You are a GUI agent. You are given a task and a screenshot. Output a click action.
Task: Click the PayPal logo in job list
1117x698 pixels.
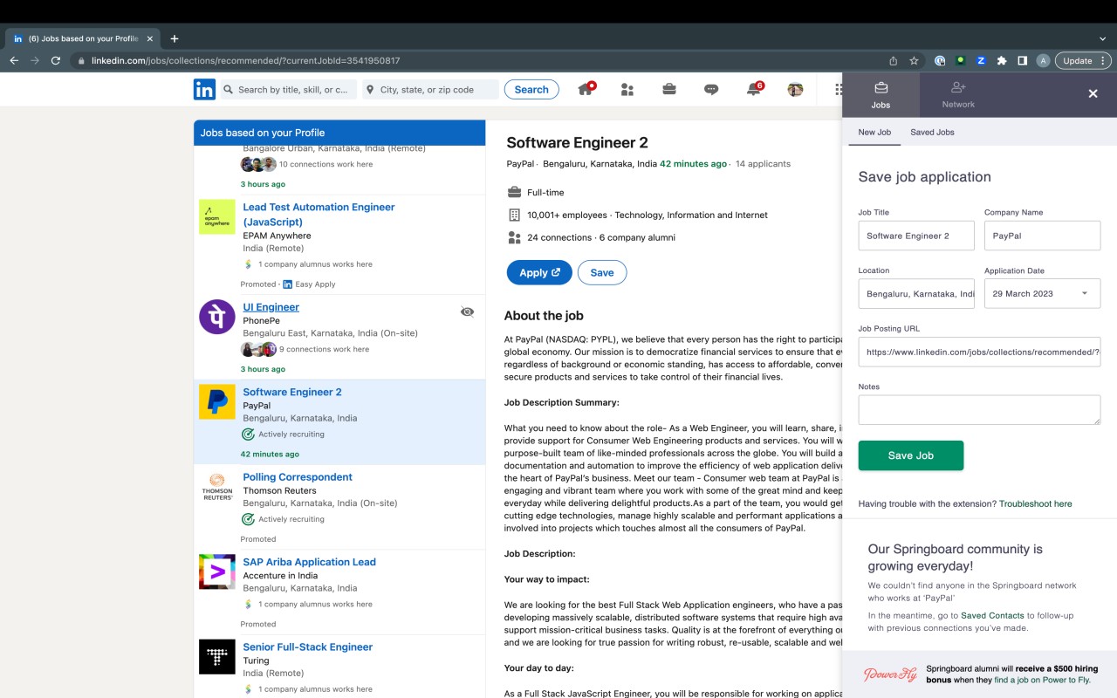(217, 401)
